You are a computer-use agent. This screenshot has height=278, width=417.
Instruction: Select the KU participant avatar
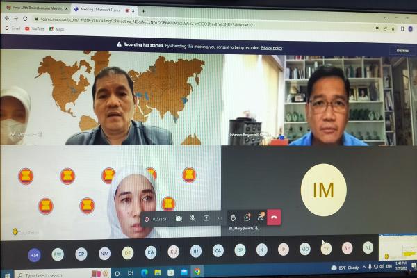(173, 252)
